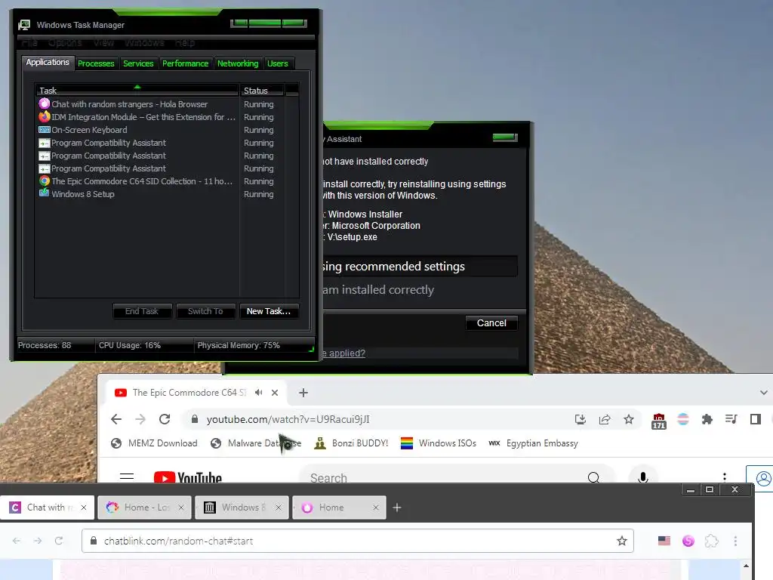This screenshot has height=580, width=773.
Task: Click the keyboard icon beside On-Screen Keyboard
Action: click(45, 130)
